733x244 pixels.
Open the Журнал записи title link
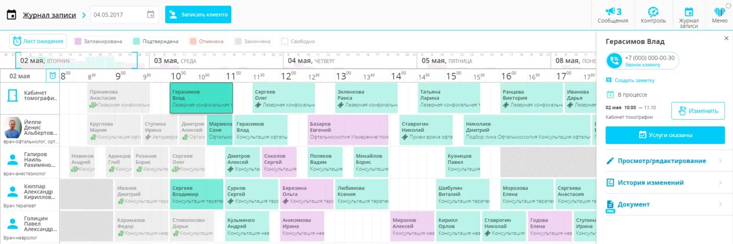(49, 15)
